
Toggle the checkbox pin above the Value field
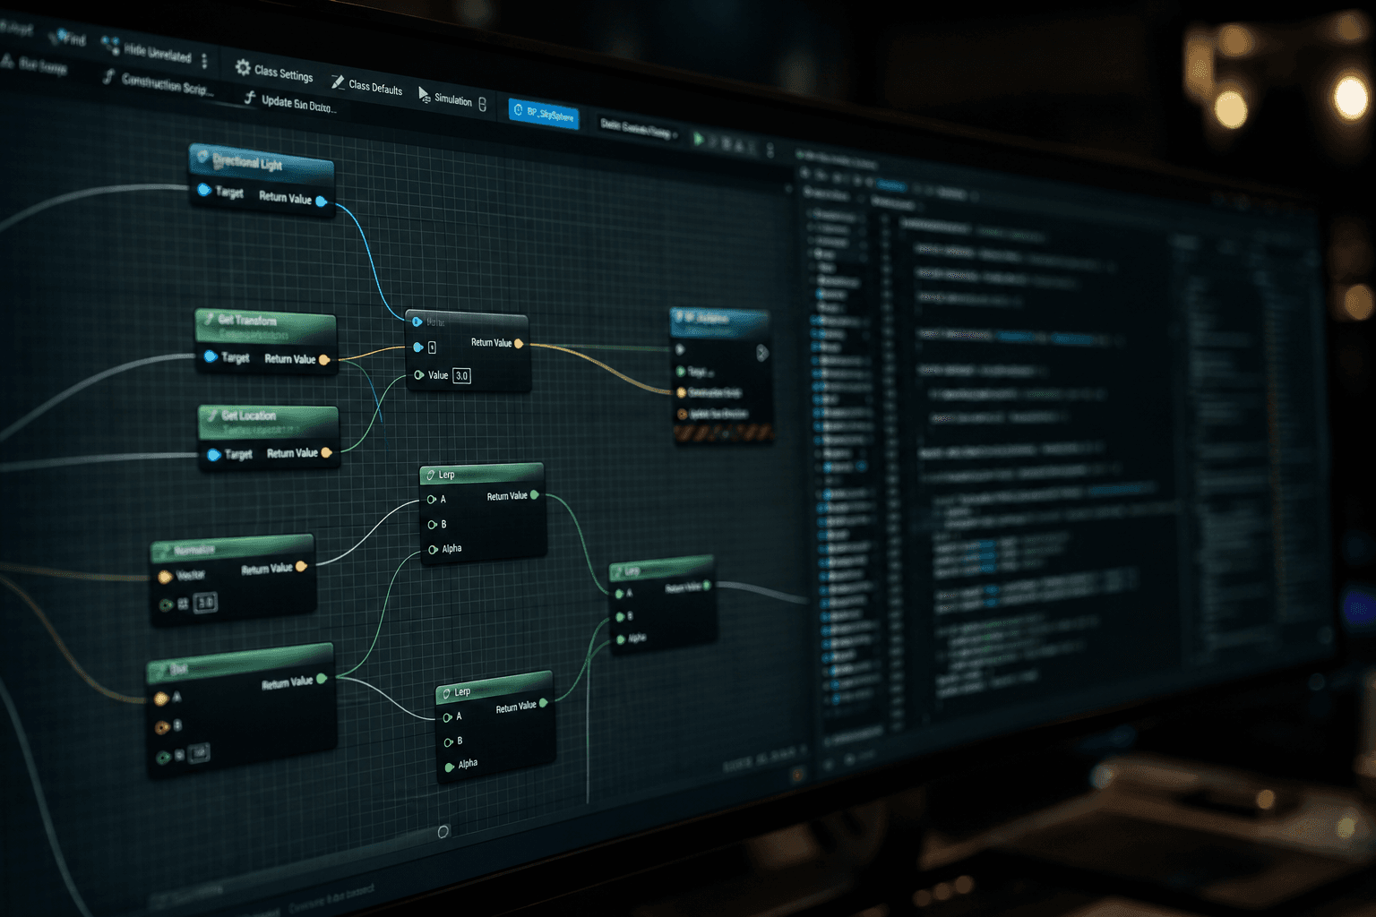click(432, 347)
